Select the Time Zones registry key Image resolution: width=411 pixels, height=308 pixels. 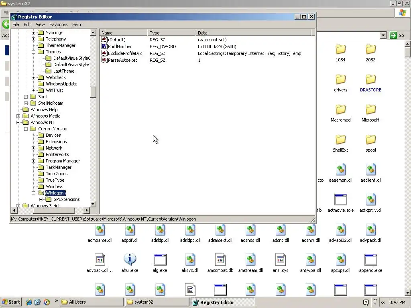pos(57,174)
